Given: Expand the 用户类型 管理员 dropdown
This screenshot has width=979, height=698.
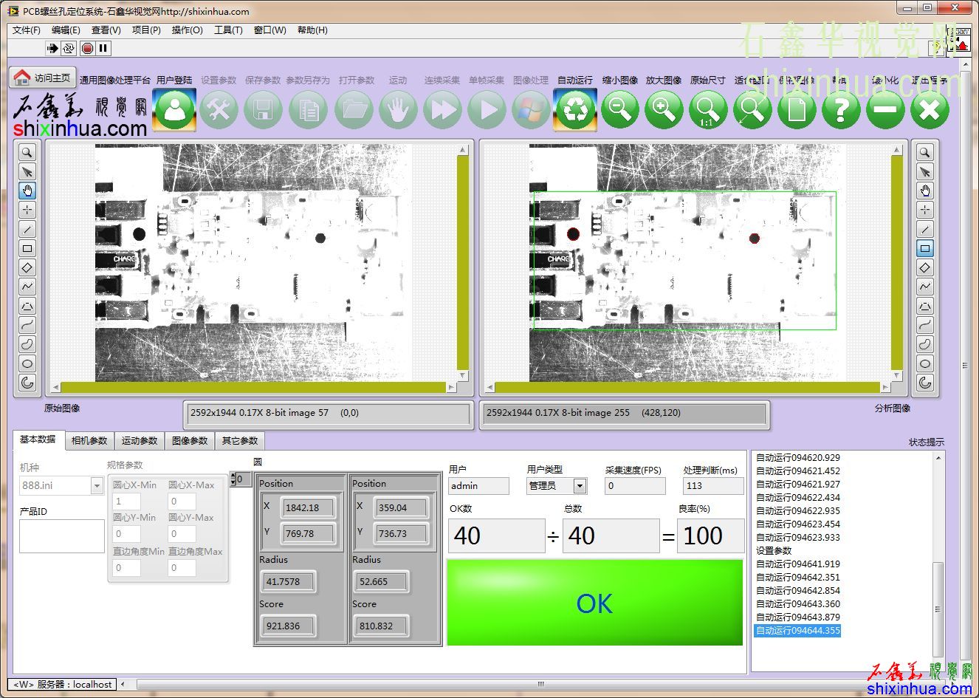Looking at the screenshot, I should click(x=580, y=485).
